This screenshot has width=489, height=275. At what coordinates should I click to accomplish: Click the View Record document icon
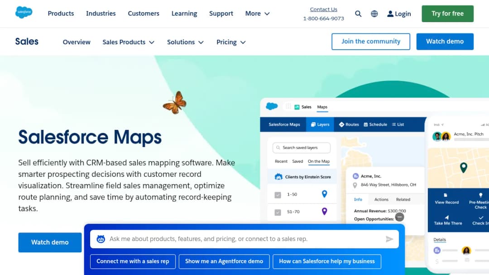click(446, 195)
